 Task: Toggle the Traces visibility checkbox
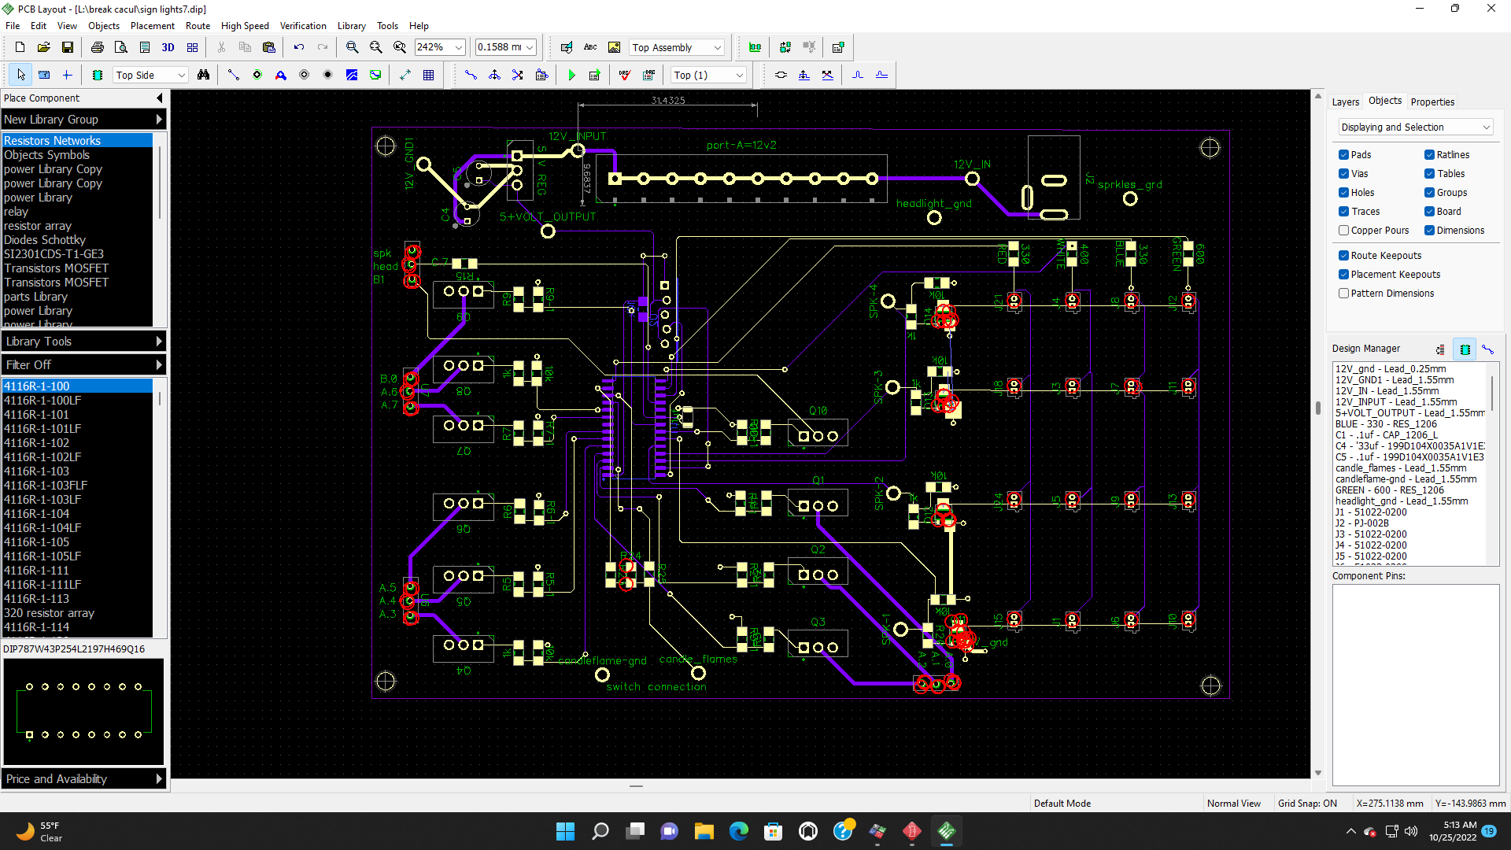(1344, 212)
